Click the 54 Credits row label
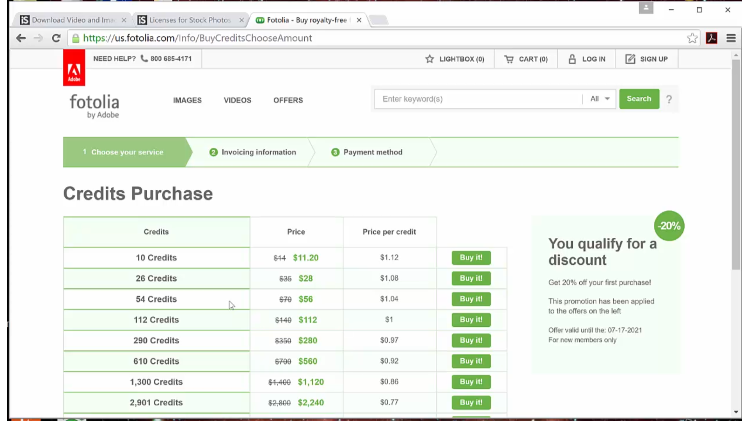Image resolution: width=749 pixels, height=421 pixels. point(156,299)
